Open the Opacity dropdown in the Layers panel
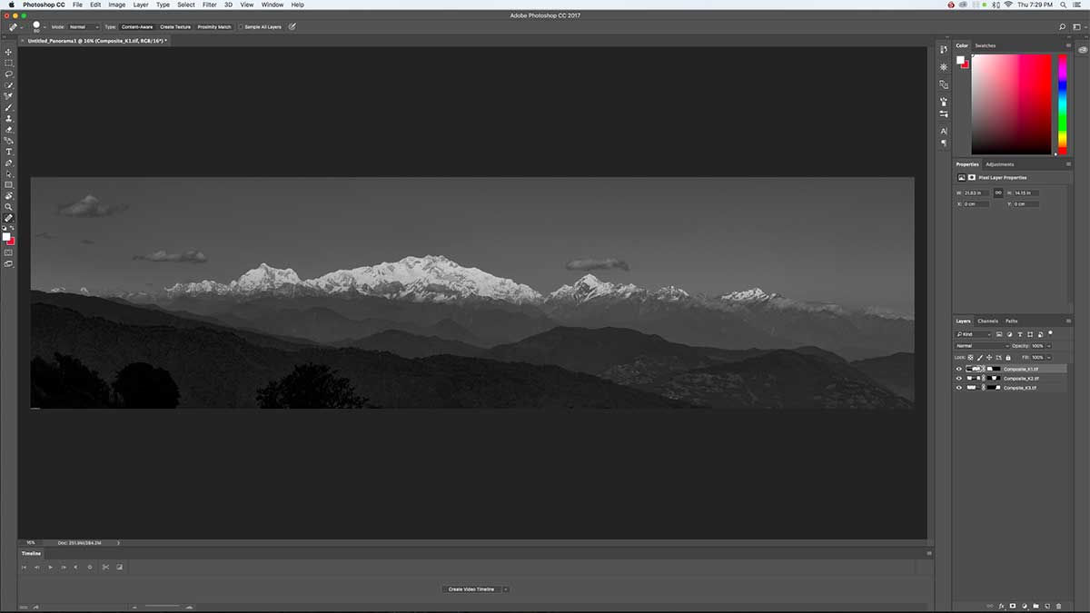Image resolution: width=1090 pixels, height=613 pixels. (1049, 345)
